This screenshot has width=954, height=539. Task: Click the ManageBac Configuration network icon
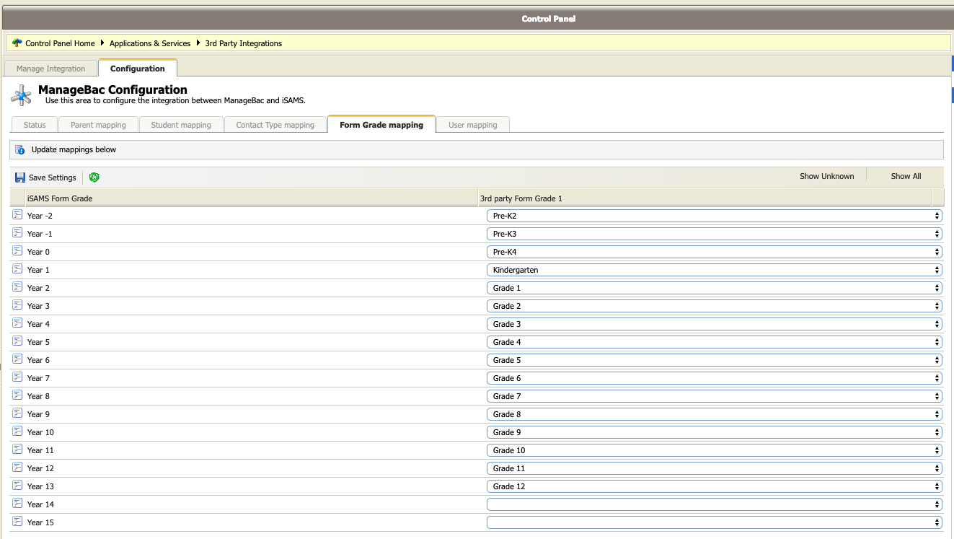pyautogui.click(x=22, y=95)
